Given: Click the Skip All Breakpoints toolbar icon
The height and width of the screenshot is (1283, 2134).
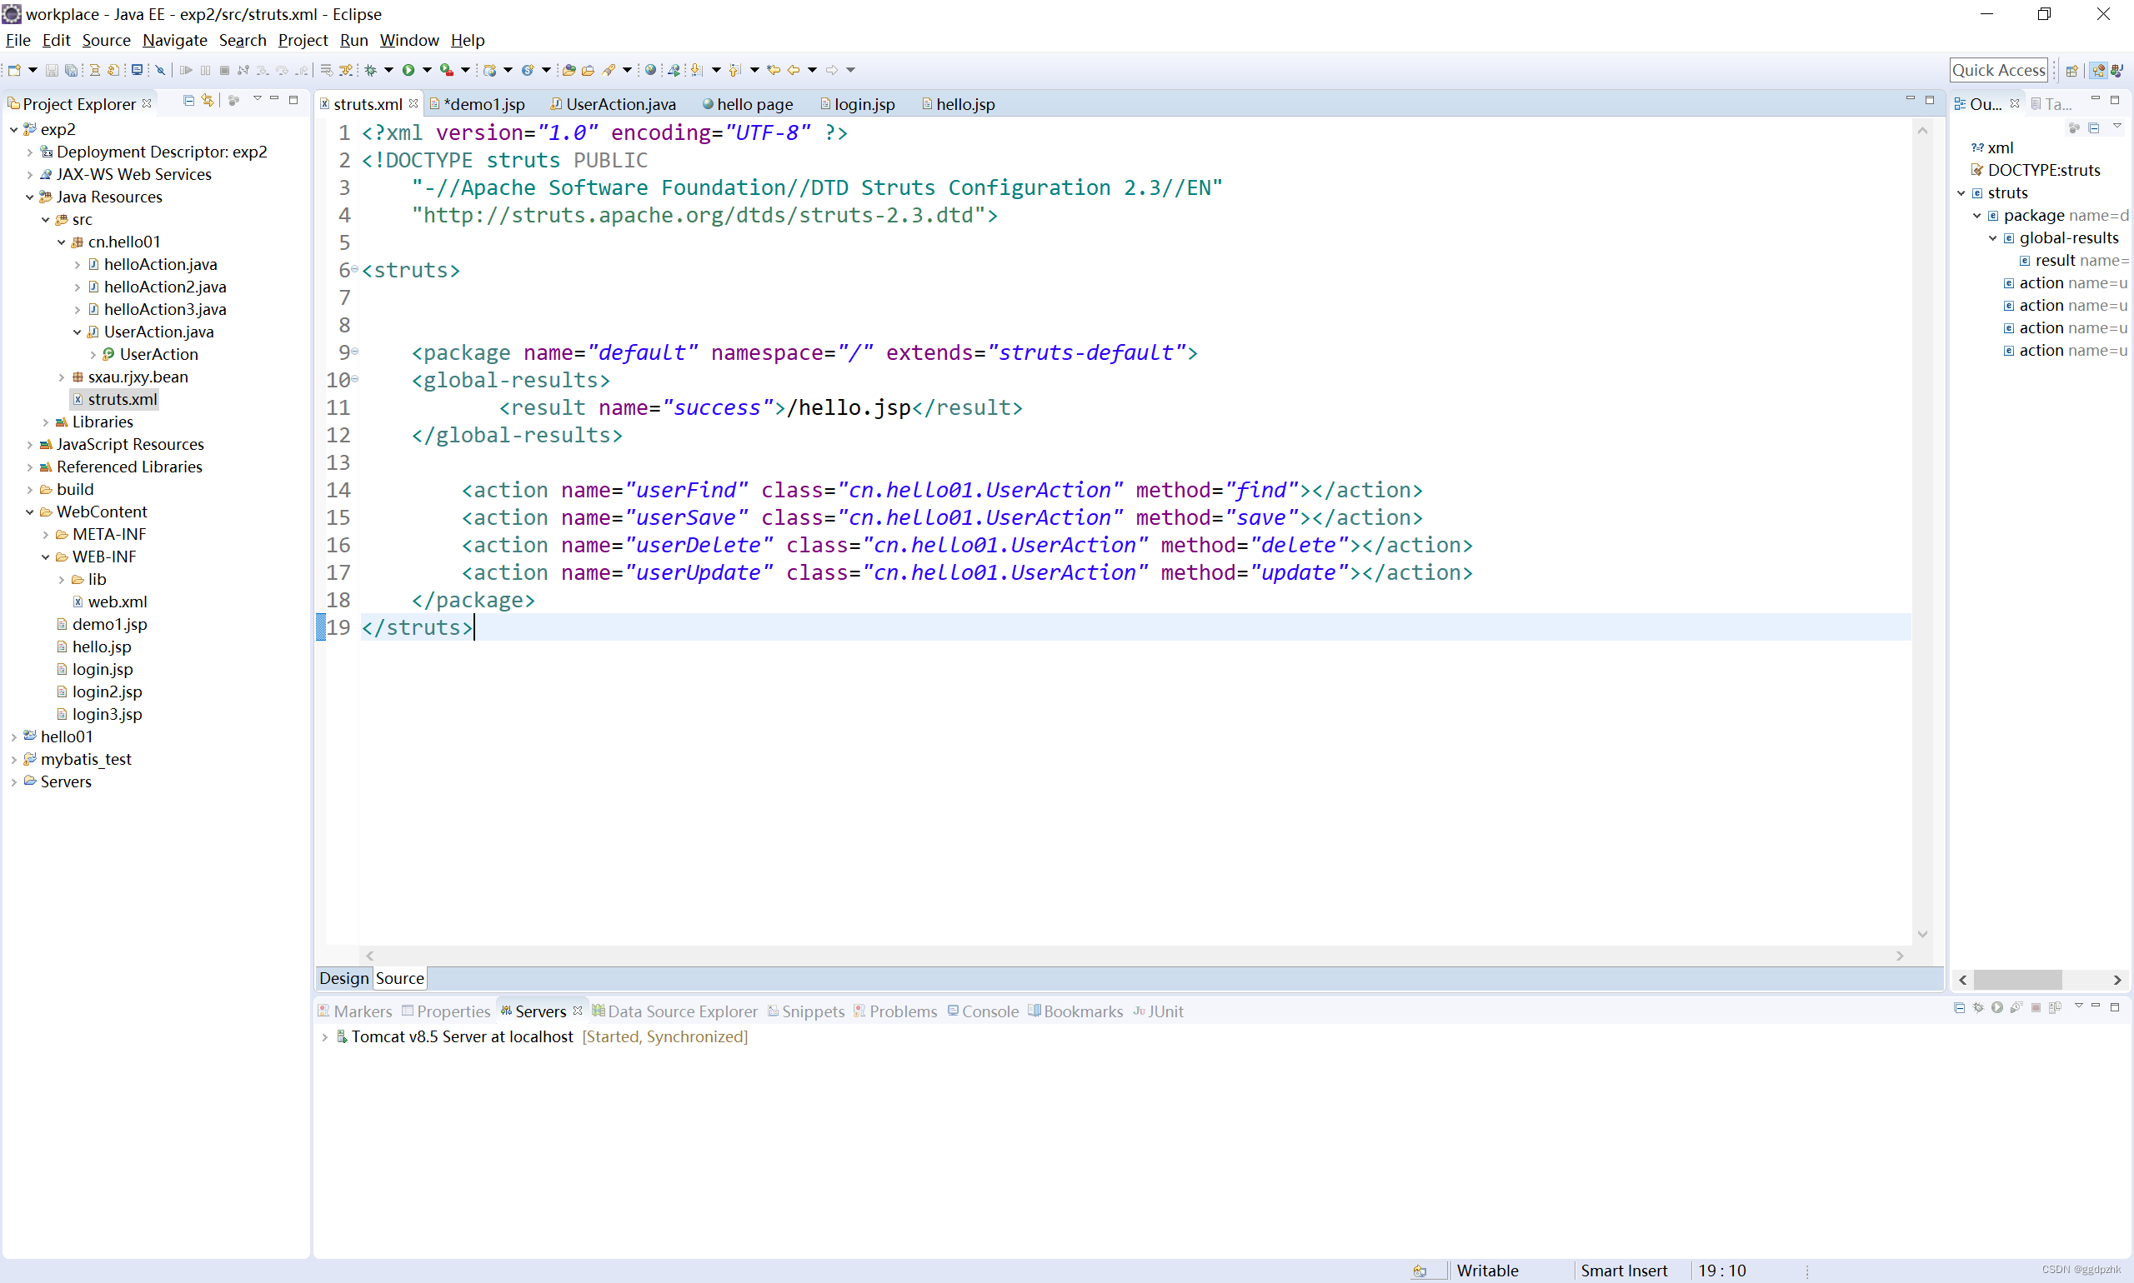Looking at the screenshot, I should coord(160,70).
